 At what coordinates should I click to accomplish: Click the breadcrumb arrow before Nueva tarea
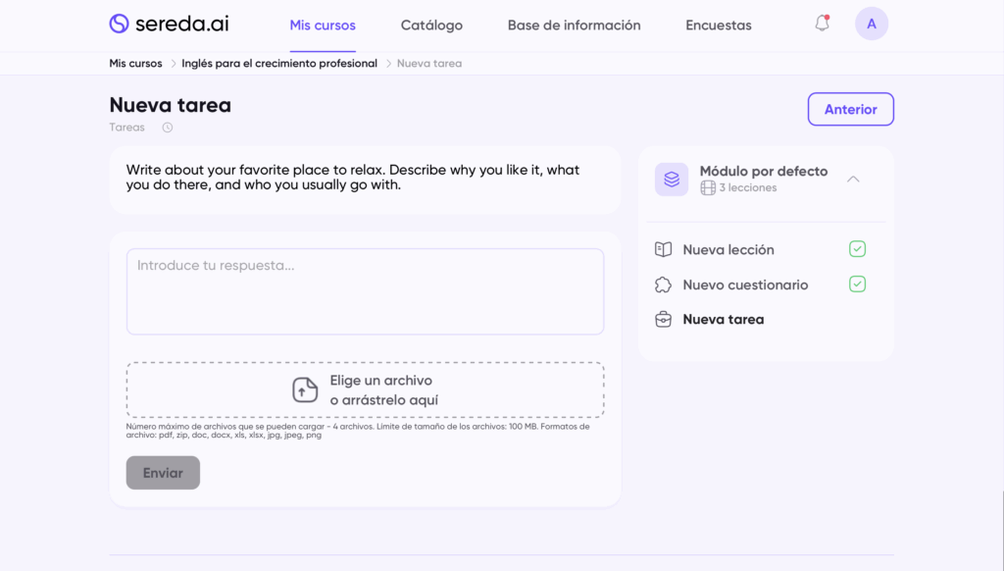388,64
